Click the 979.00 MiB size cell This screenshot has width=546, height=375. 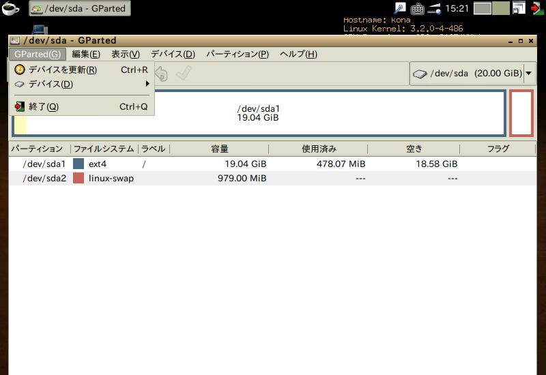pyautogui.click(x=242, y=178)
